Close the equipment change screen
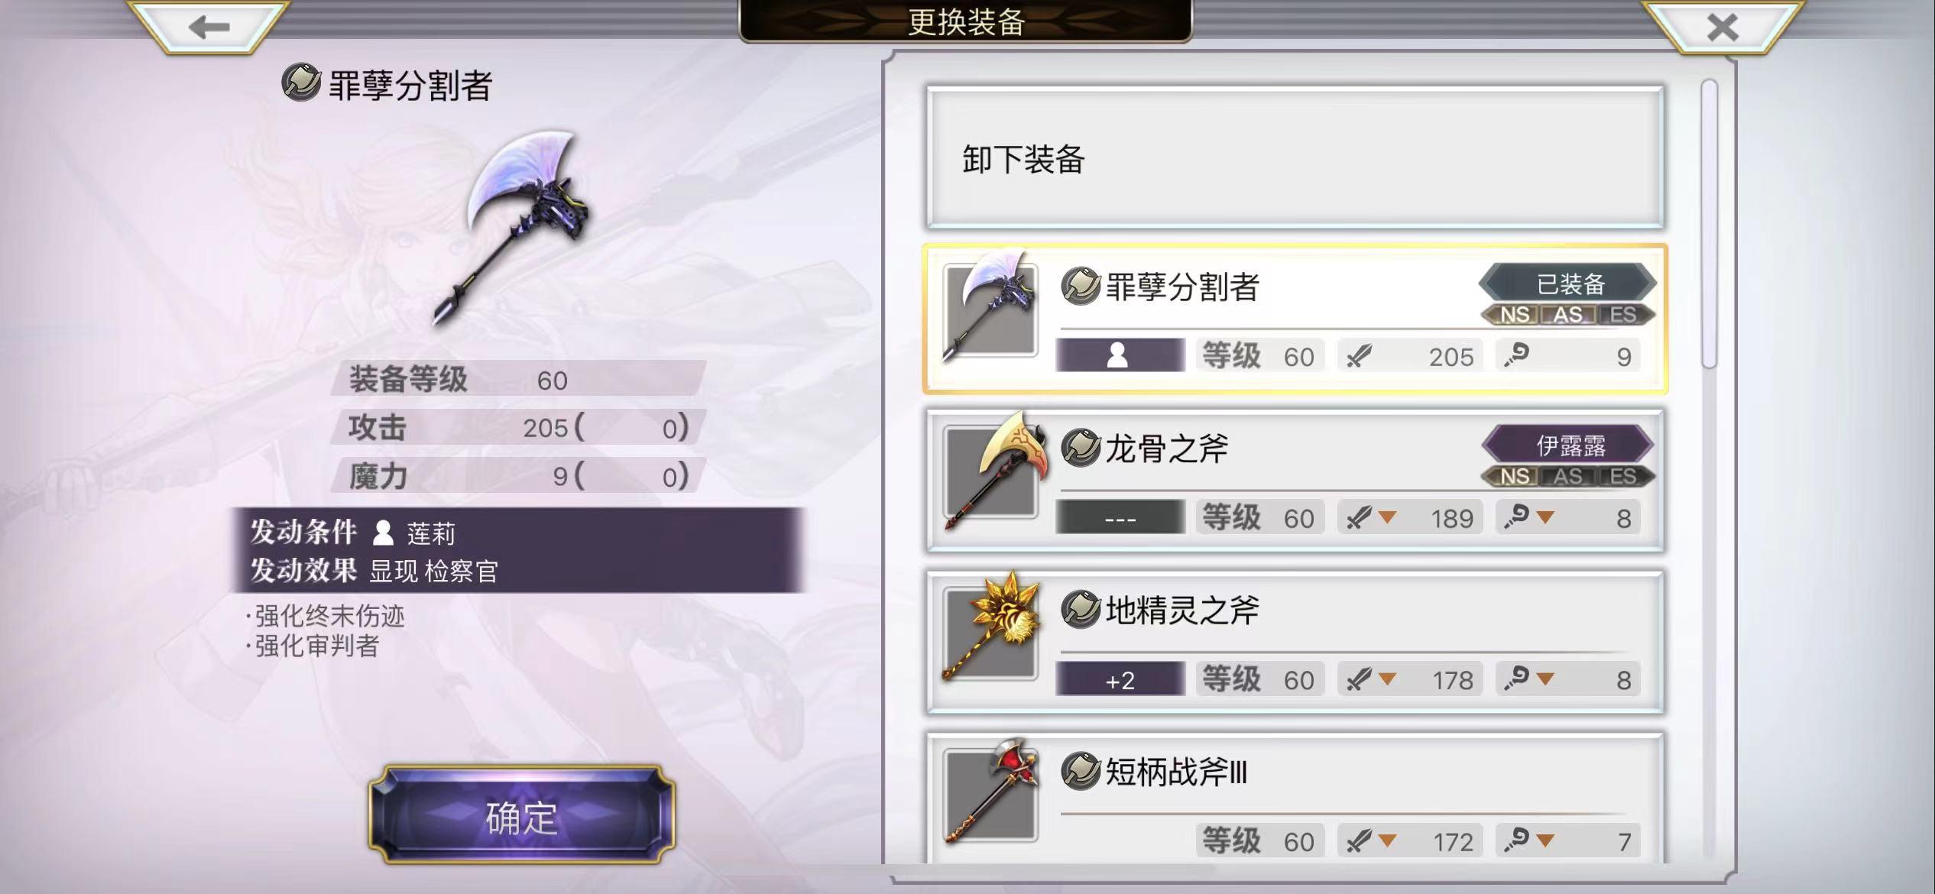This screenshot has height=894, width=1935. [1723, 28]
